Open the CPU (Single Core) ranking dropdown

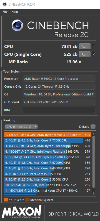(21, 127)
